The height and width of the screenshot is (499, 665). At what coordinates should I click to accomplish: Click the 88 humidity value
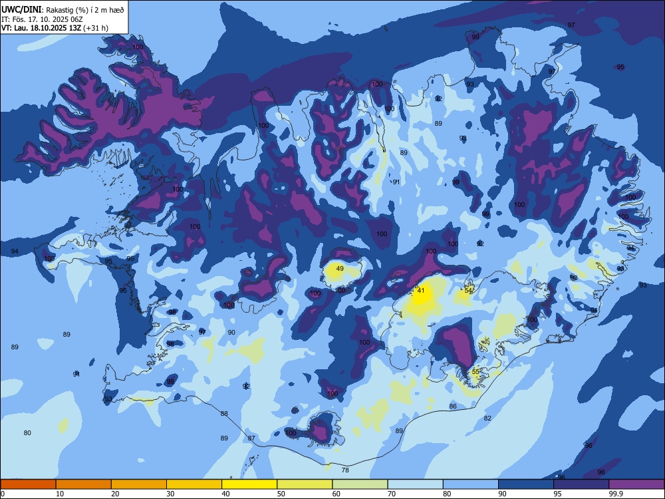(224, 414)
